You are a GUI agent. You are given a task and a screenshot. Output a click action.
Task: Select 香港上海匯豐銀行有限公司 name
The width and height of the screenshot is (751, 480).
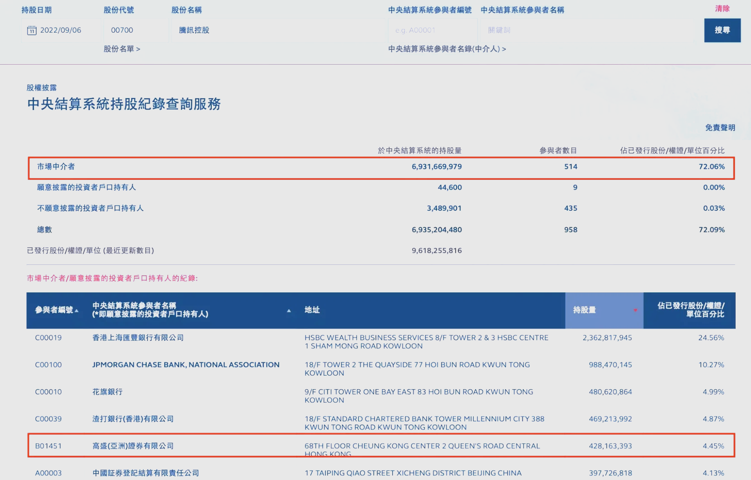(x=138, y=338)
